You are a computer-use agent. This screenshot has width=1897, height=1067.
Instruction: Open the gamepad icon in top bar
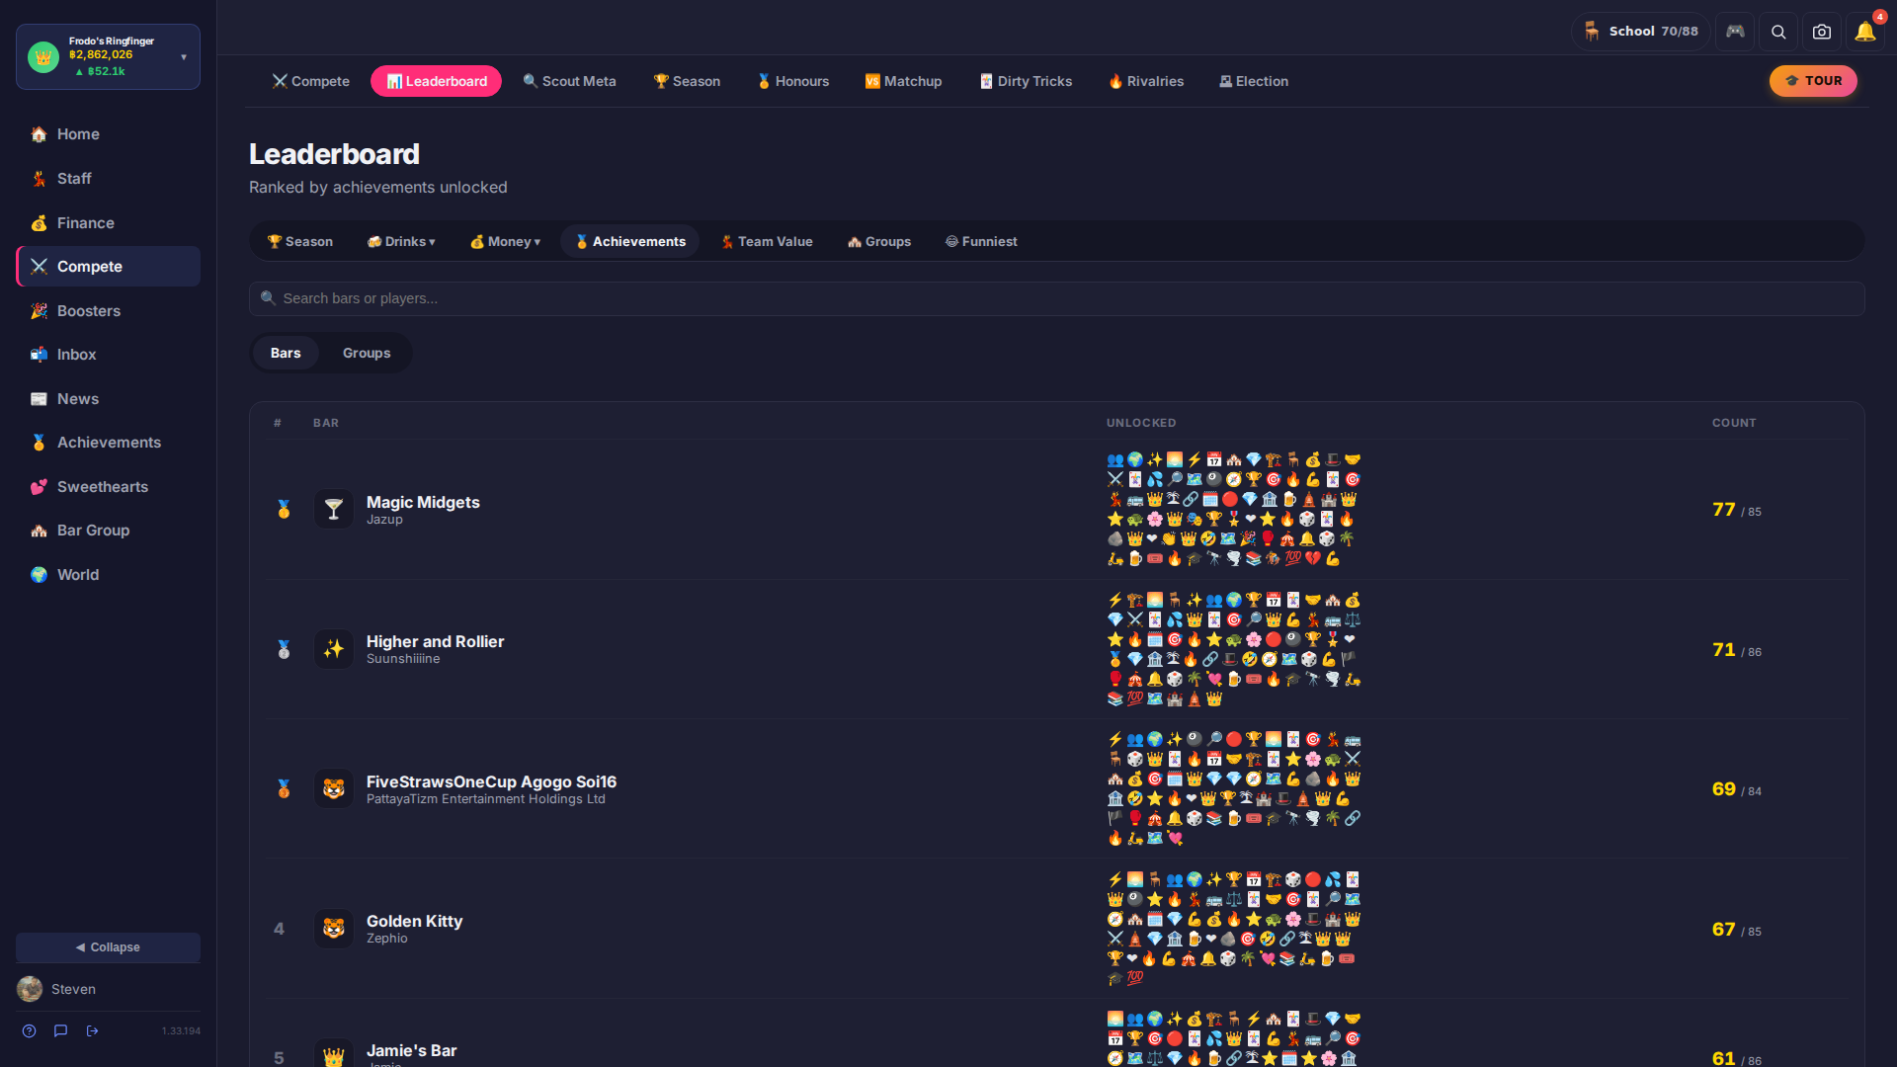1735,32
